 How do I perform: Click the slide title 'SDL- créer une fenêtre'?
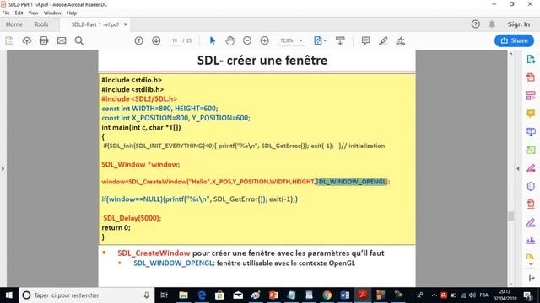point(262,61)
